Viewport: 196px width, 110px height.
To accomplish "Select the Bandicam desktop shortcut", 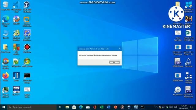I will 27,48.
